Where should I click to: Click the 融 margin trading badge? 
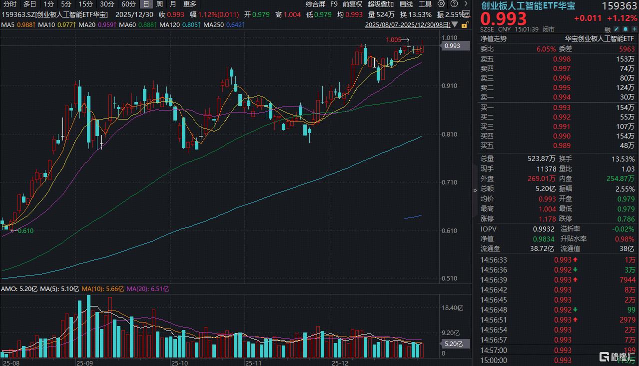pyautogui.click(x=607, y=29)
